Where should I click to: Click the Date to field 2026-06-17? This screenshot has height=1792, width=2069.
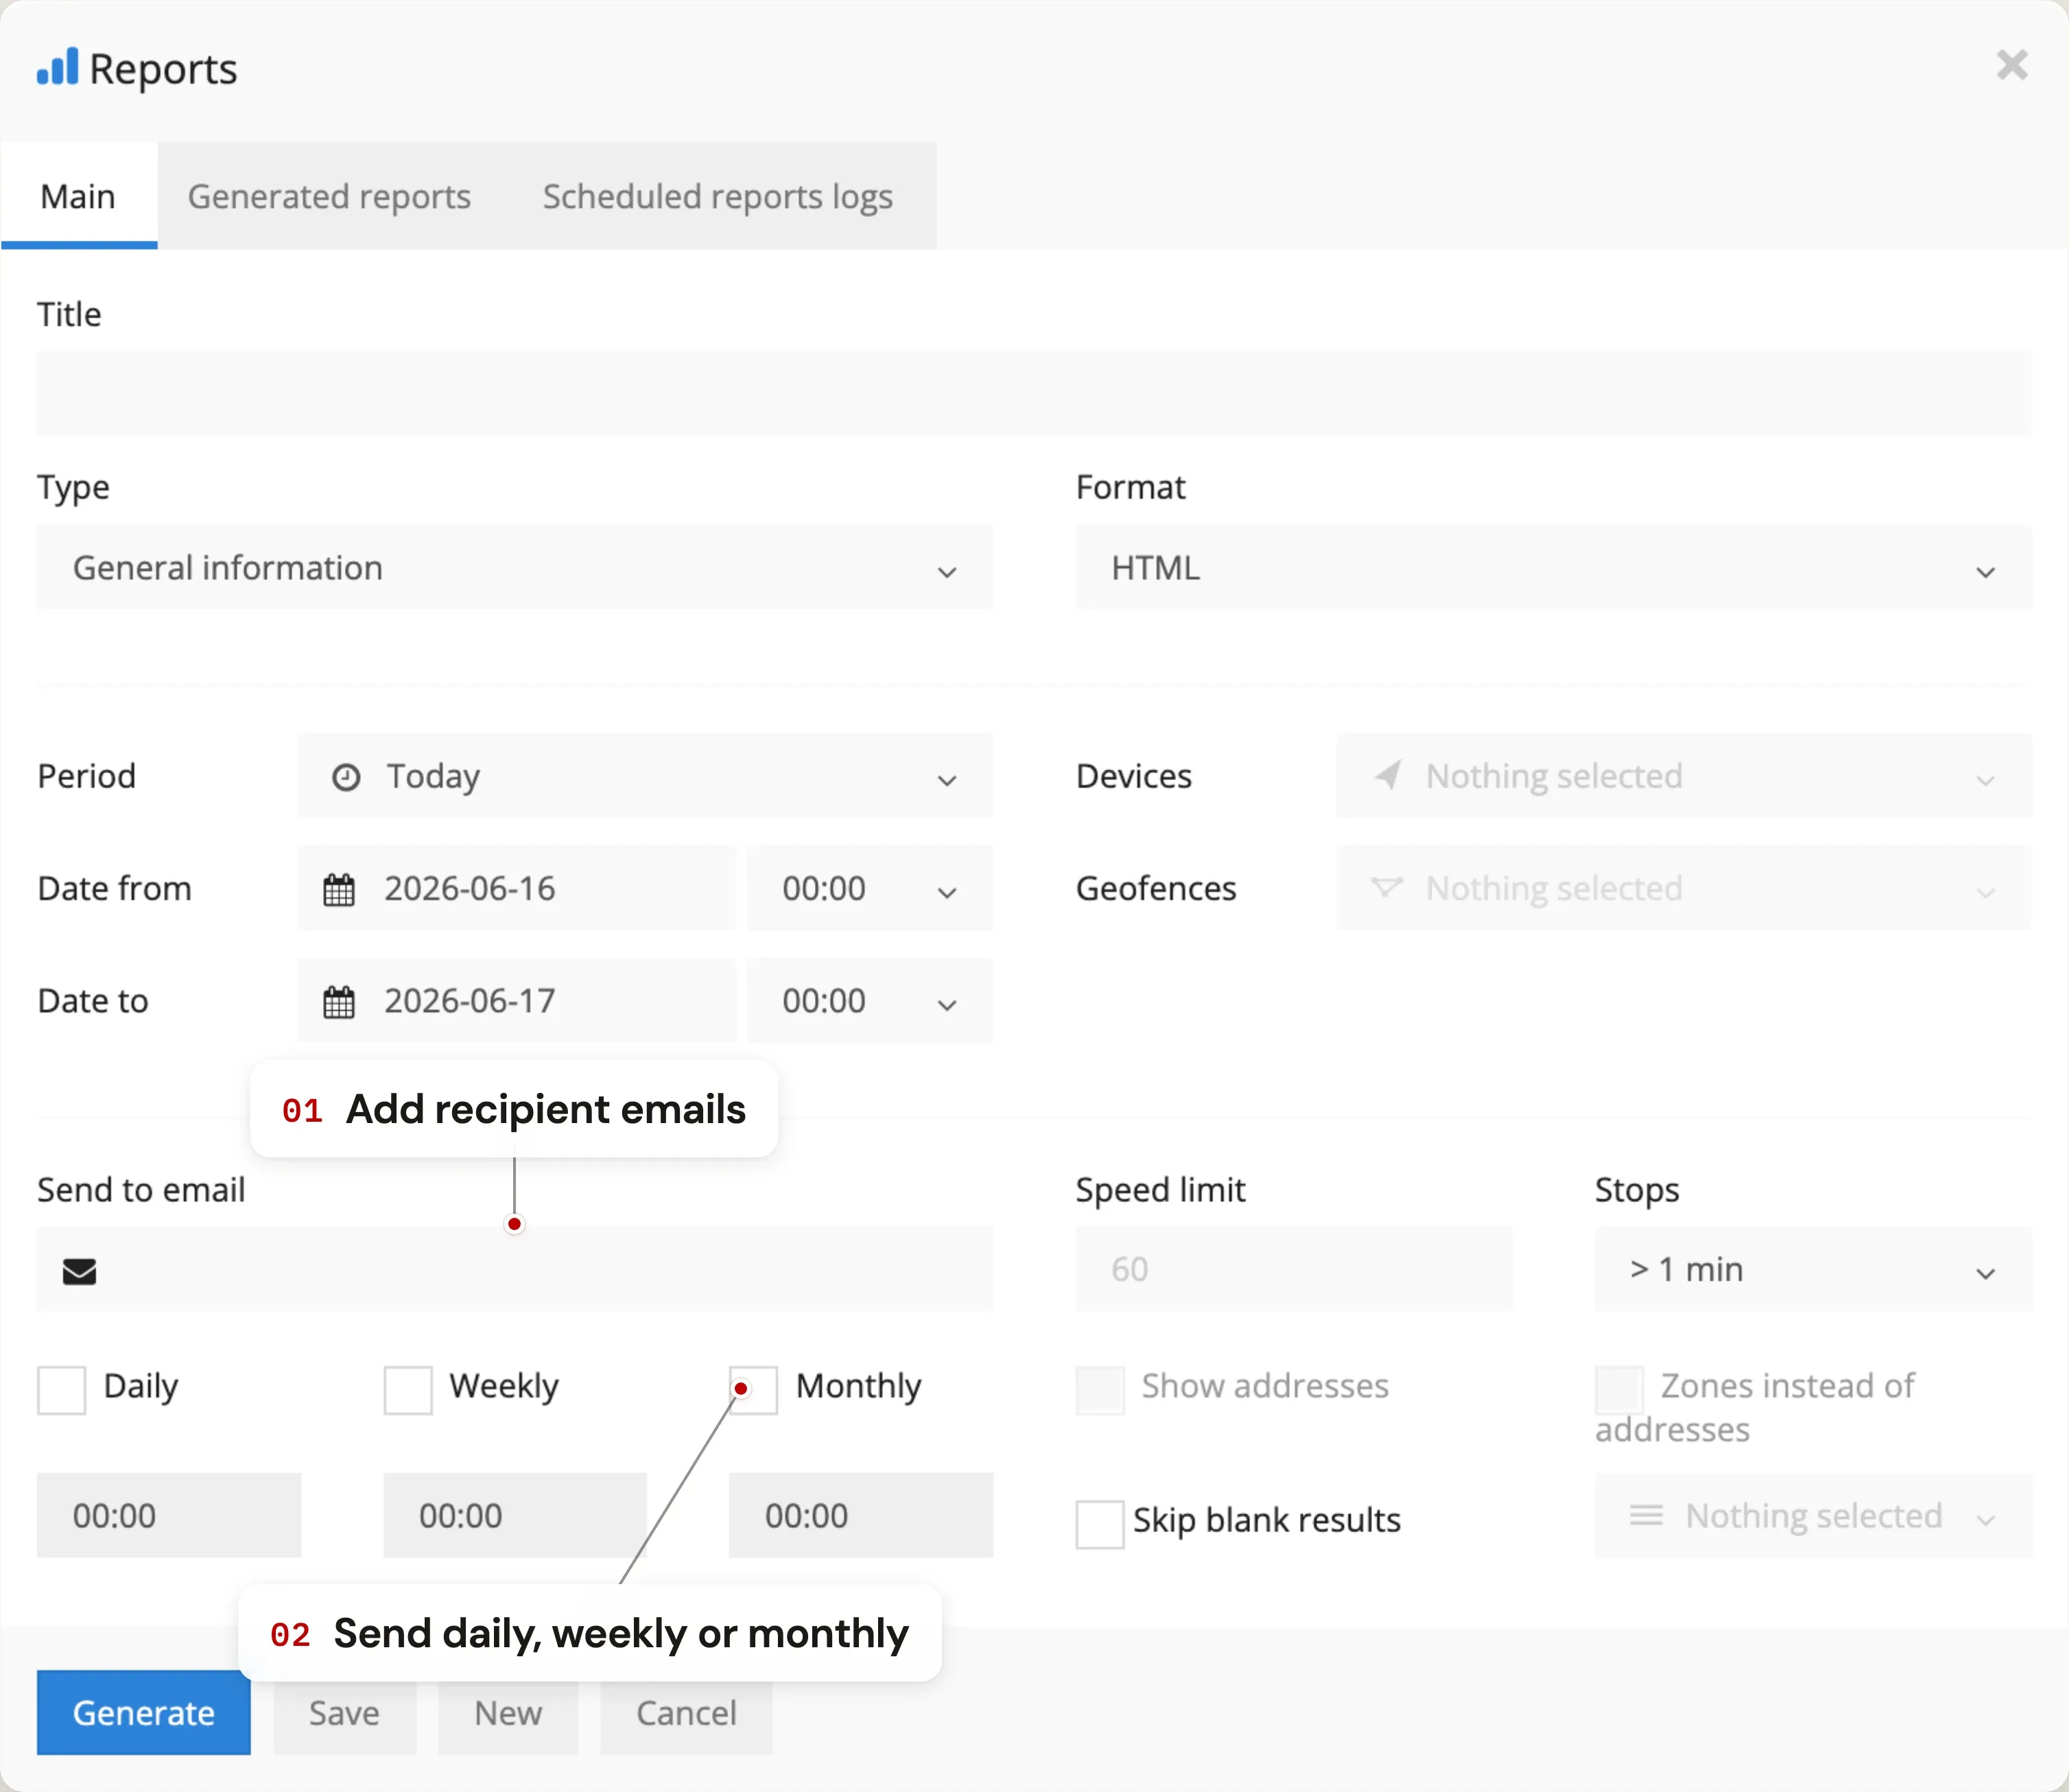pos(516,1000)
